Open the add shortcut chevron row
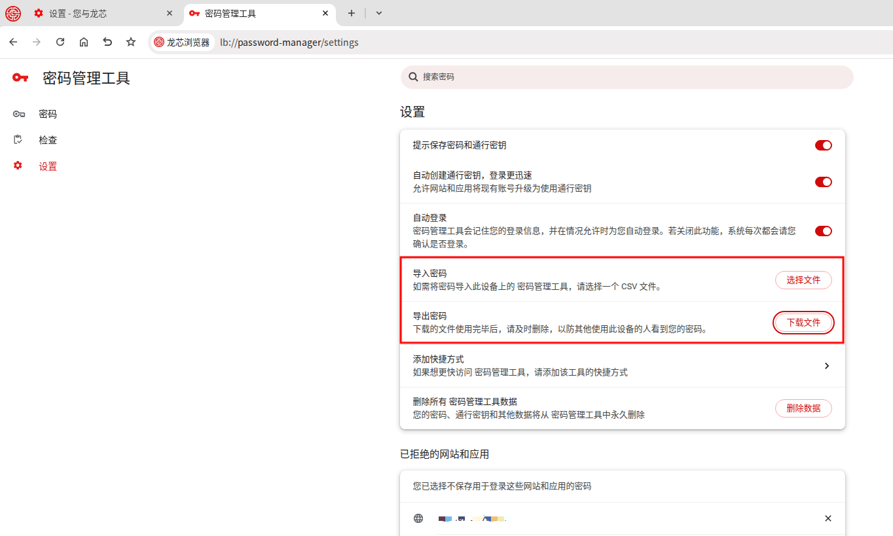Image resolution: width=893 pixels, height=536 pixels. pyautogui.click(x=826, y=366)
